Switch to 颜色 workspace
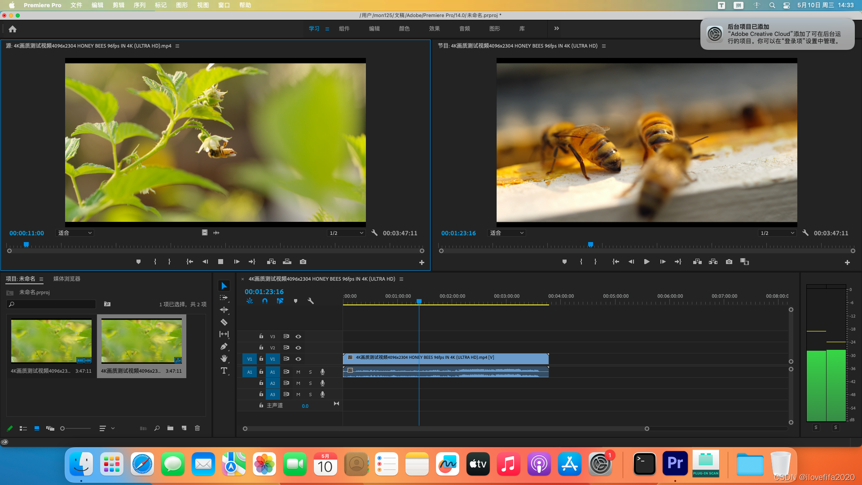The width and height of the screenshot is (862, 485). 404,28
